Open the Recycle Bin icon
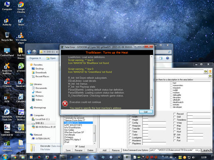 pos(7,36)
